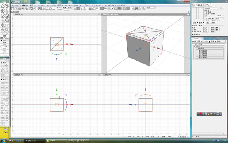The width and height of the screenshot is (228, 143).
Task: Click the 保存 button in the Camera panel
Action: click(x=214, y=23)
